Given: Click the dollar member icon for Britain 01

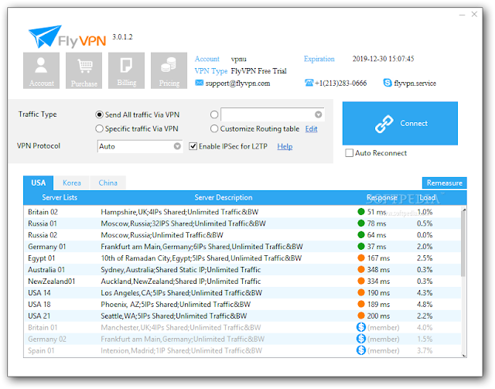Looking at the screenshot, I should [x=361, y=327].
